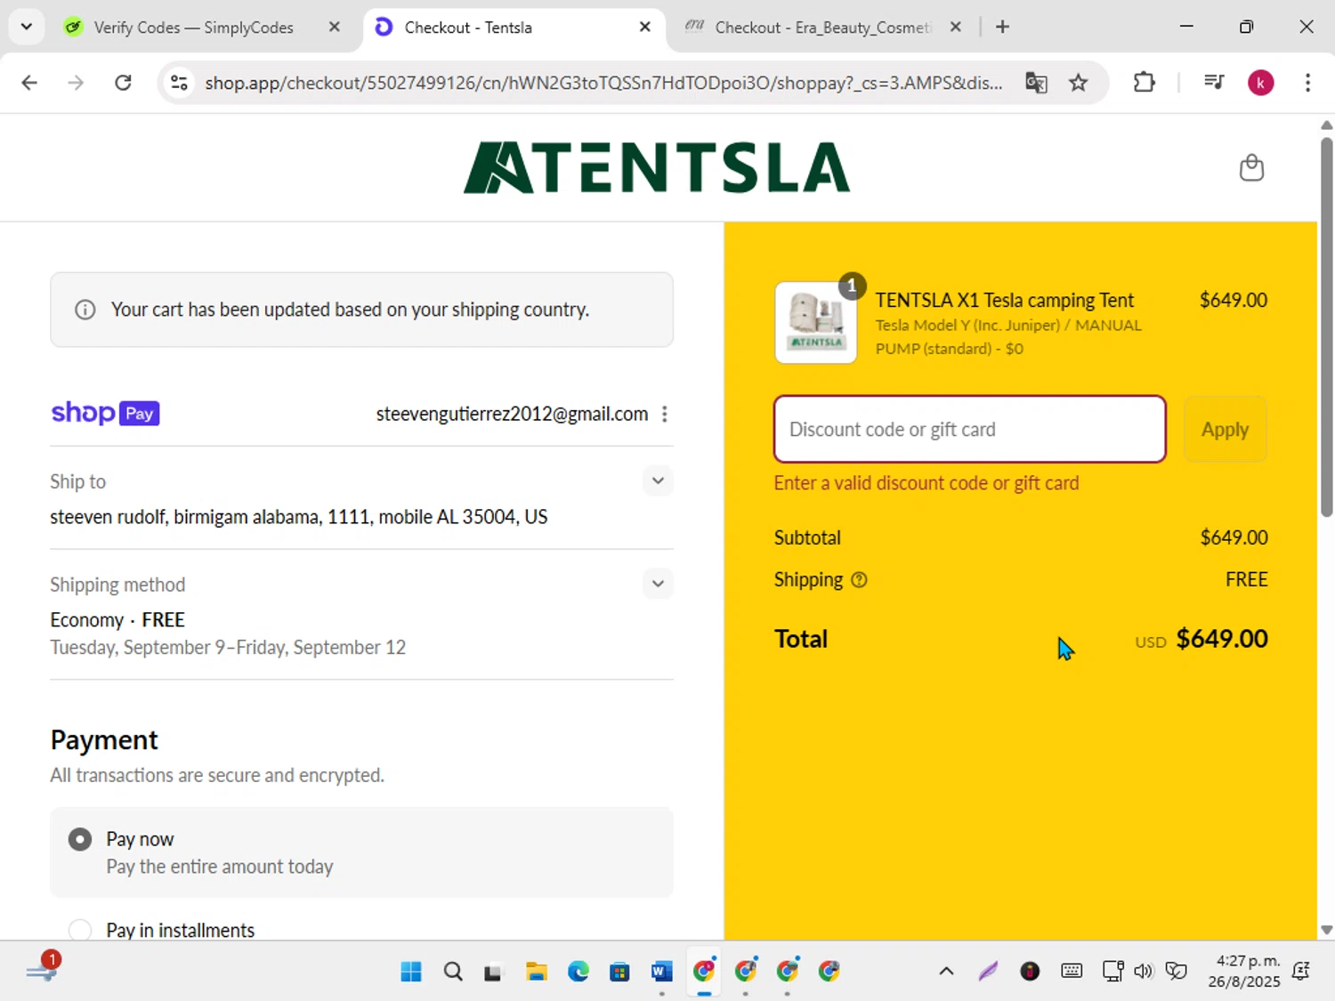Click the browser forward arrow
The width and height of the screenshot is (1335, 1001).
click(76, 83)
